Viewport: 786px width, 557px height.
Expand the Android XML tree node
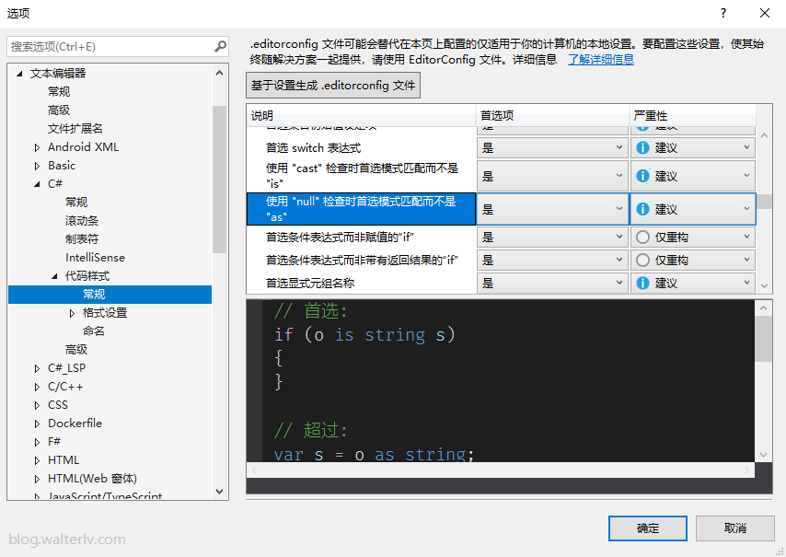coord(37,147)
